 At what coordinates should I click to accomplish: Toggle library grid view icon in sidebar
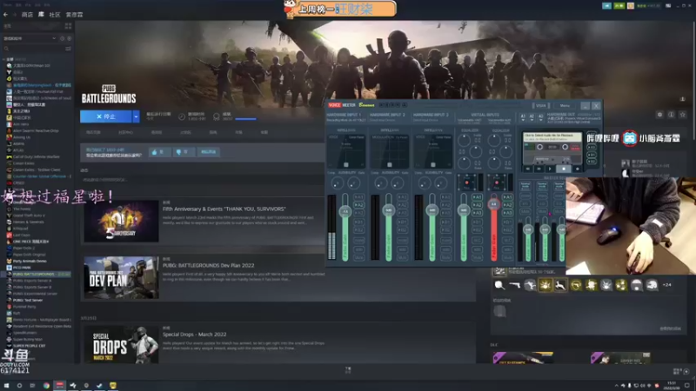(x=68, y=26)
